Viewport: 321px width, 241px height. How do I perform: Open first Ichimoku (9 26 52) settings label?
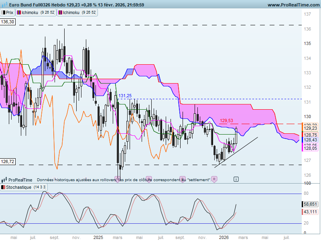36,12
